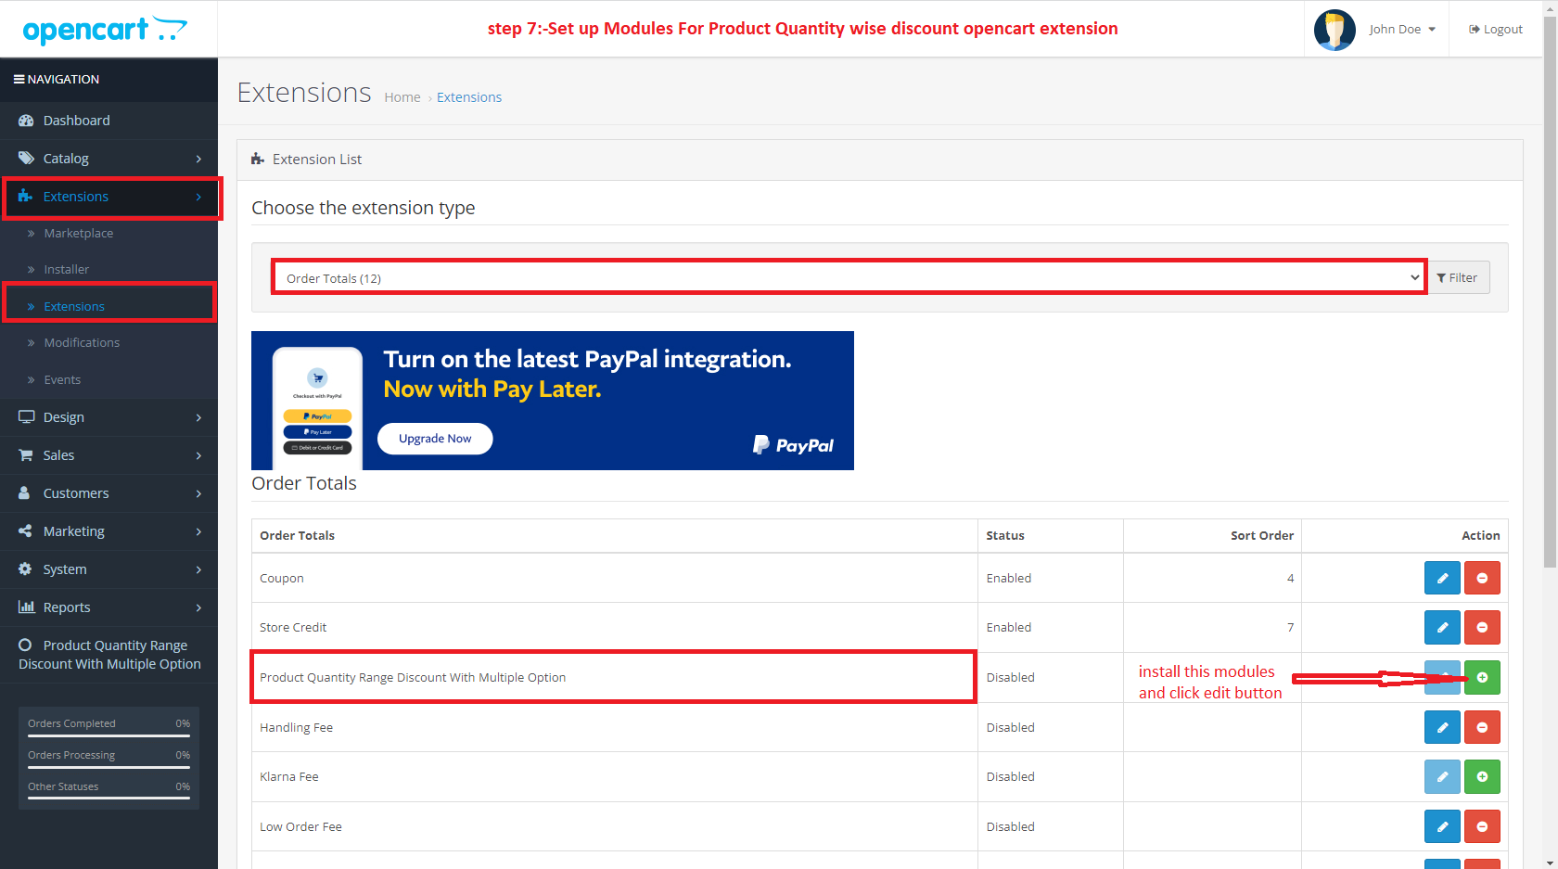The image size is (1558, 869).
Task: Select Marketplace in the sidebar
Action: click(77, 233)
